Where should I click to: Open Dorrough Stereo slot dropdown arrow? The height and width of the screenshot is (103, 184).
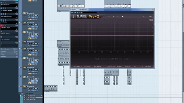point(17,18)
